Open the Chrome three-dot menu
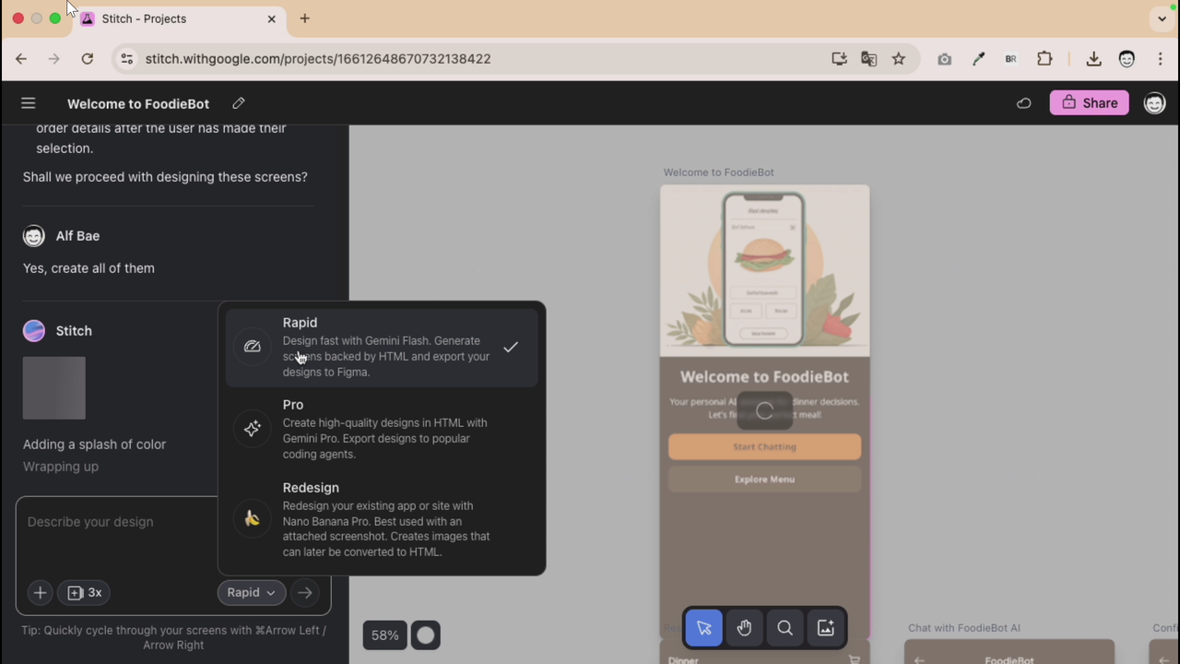The height and width of the screenshot is (664, 1180). (1160, 59)
